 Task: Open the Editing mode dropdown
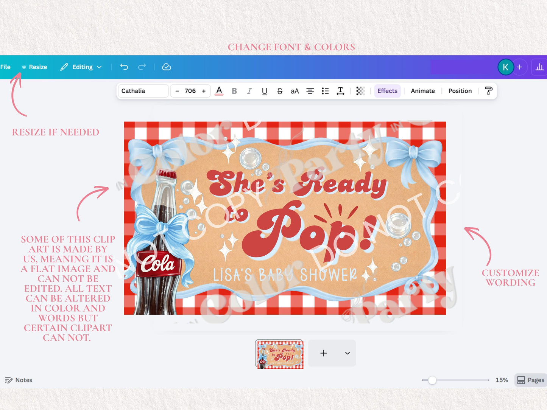(81, 67)
